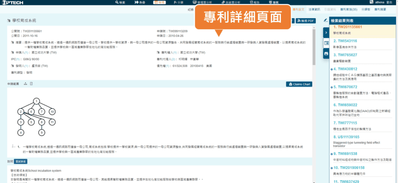
Task: Open the split-view layout icon on side panel
Action: [326, 43]
